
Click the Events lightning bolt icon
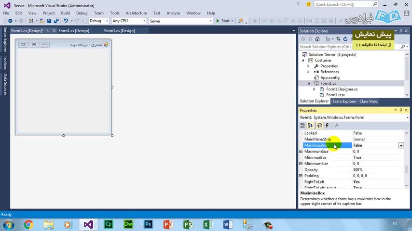(327, 126)
